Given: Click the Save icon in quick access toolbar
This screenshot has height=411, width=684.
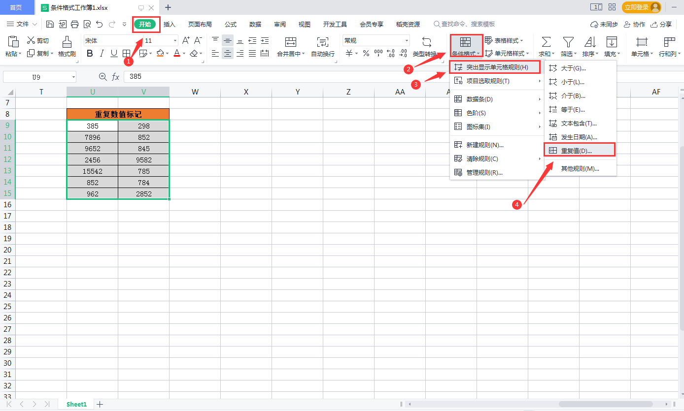Looking at the screenshot, I should (50, 24).
